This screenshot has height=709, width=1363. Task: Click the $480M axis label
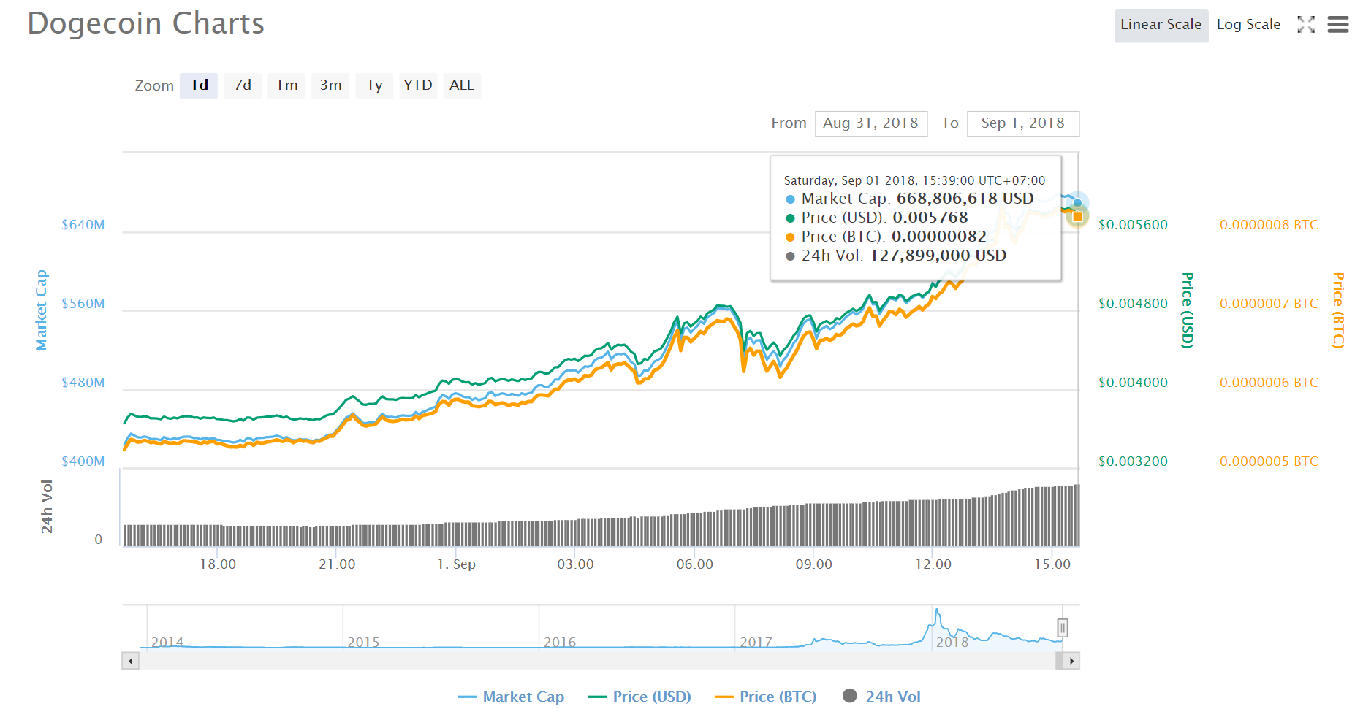83,383
